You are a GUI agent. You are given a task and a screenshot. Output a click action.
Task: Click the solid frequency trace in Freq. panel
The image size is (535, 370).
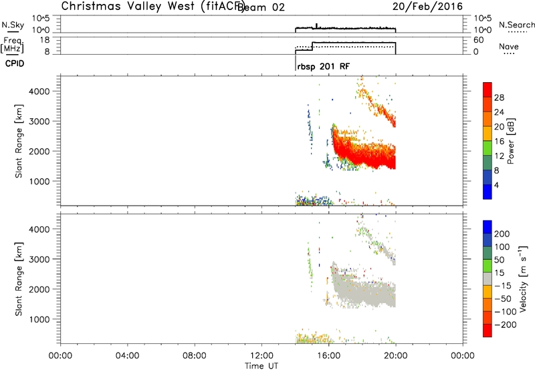point(354,43)
